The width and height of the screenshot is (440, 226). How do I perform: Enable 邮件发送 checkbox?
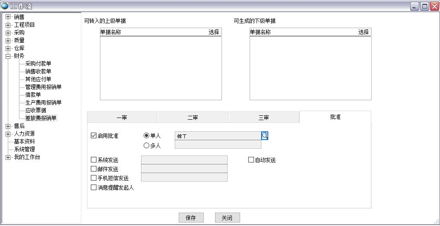click(x=94, y=169)
